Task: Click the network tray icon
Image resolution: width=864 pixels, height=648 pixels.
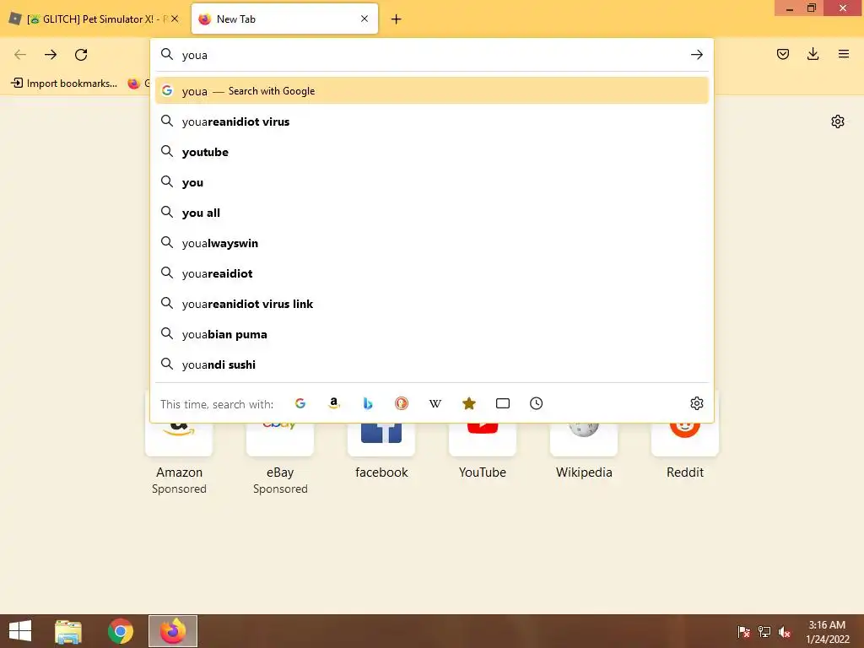Action: (x=764, y=631)
